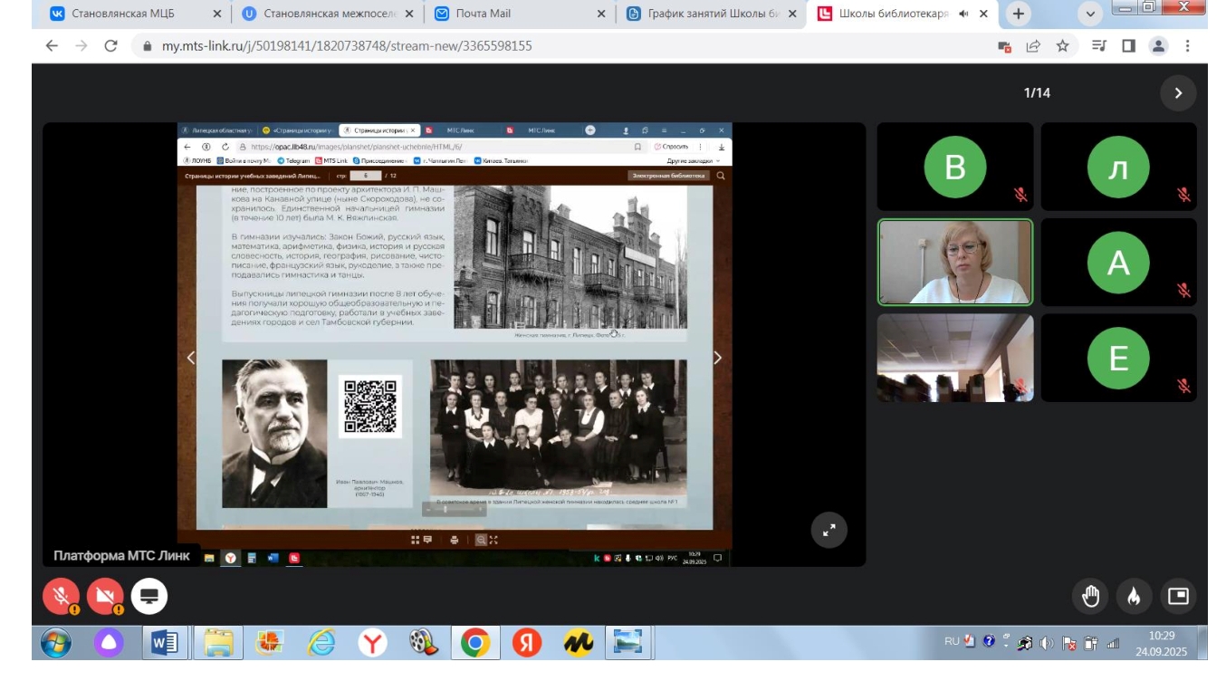Image resolution: width=1226 pixels, height=681 pixels.
Task: Adjust the system volume from the tray
Action: coord(1046,643)
